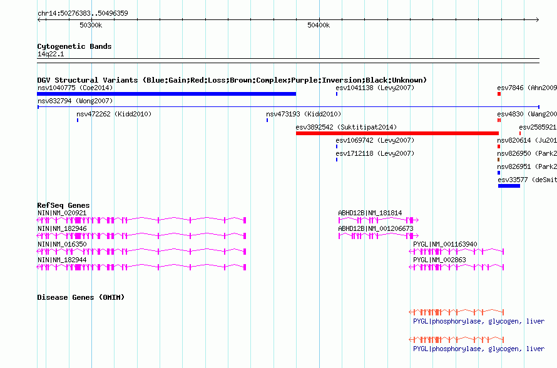Click the esv2585921 small red marker
Screen dimensions: 557x368
tap(520, 133)
